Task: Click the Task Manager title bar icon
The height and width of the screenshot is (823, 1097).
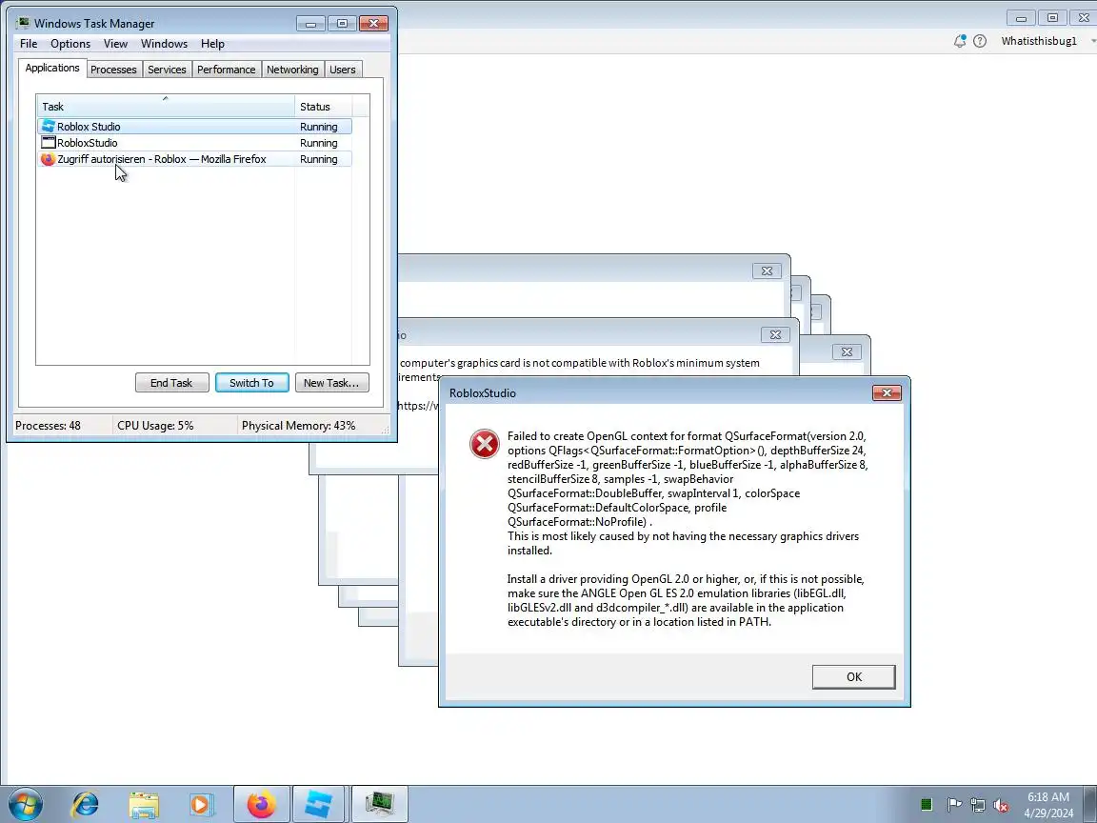Action: pos(23,23)
